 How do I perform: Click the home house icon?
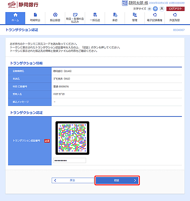point(16,15)
